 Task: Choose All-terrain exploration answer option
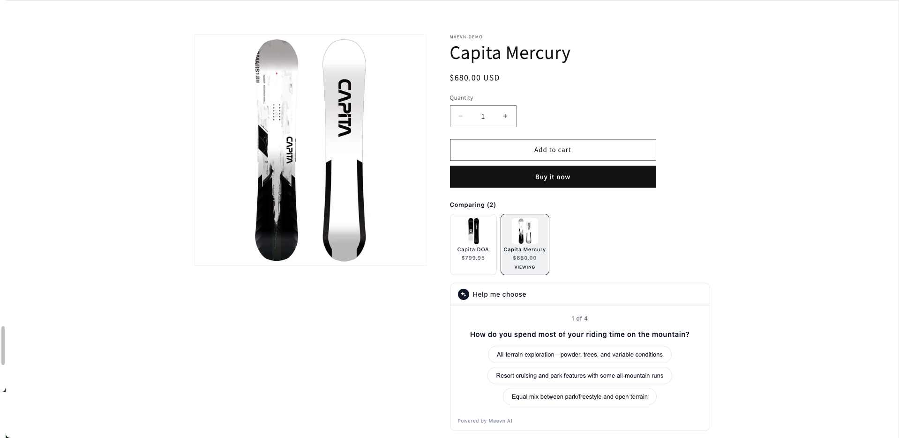tap(579, 355)
